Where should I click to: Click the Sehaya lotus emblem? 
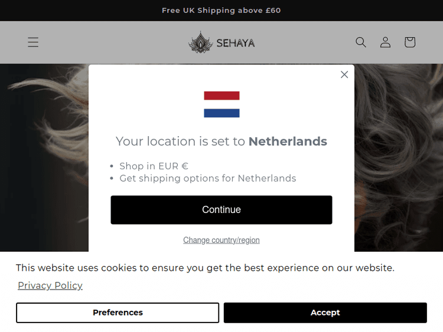point(200,42)
